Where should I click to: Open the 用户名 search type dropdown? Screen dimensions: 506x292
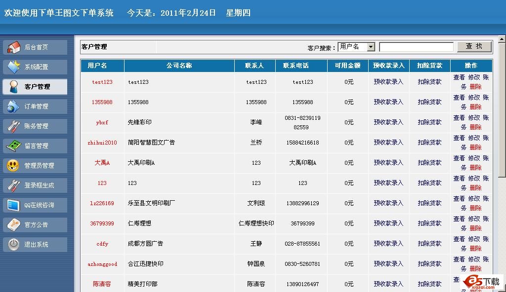pyautogui.click(x=356, y=47)
